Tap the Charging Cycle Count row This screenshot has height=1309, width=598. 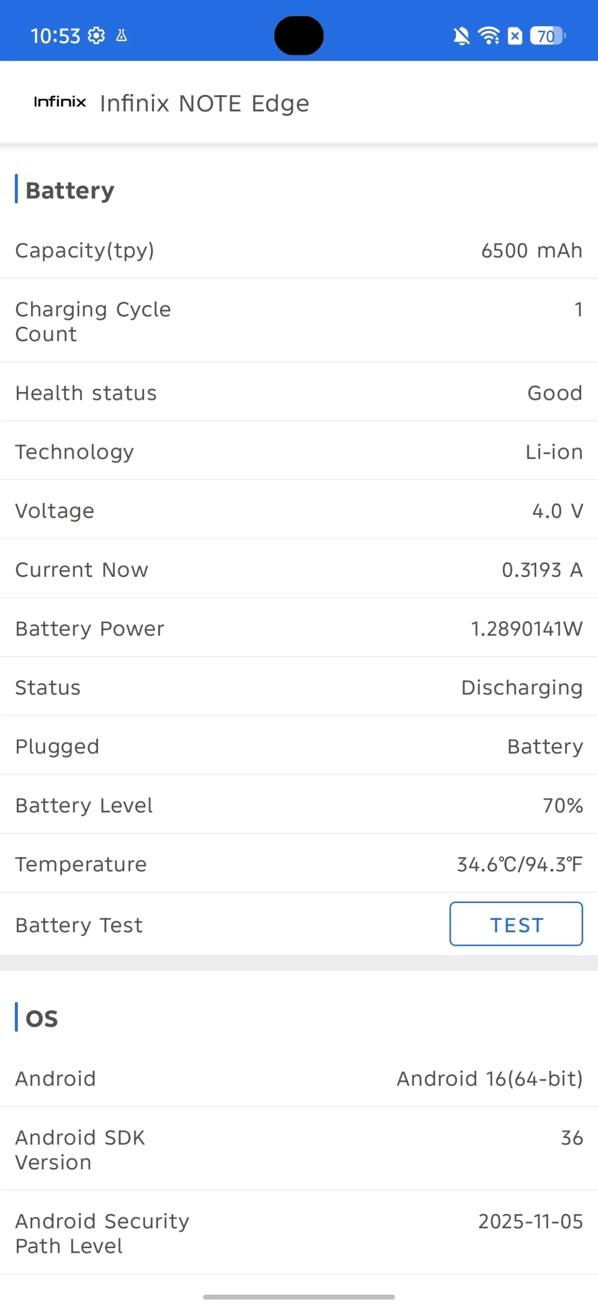[x=299, y=321]
